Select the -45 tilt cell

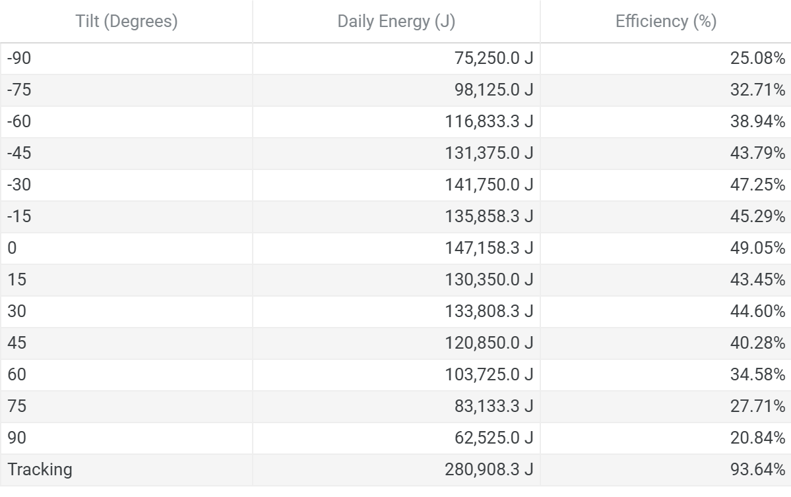pos(126,154)
